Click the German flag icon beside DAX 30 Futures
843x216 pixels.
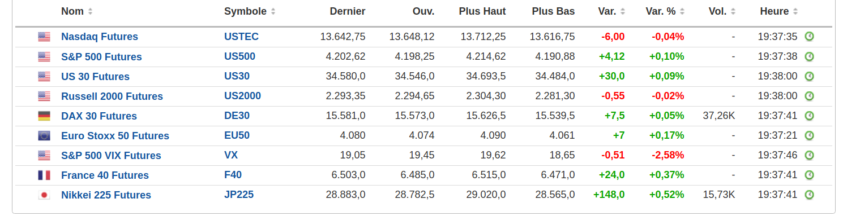click(44, 116)
